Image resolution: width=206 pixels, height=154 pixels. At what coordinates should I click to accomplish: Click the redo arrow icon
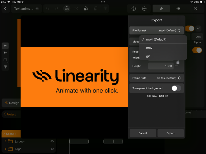pyautogui.click(x=57, y=9)
